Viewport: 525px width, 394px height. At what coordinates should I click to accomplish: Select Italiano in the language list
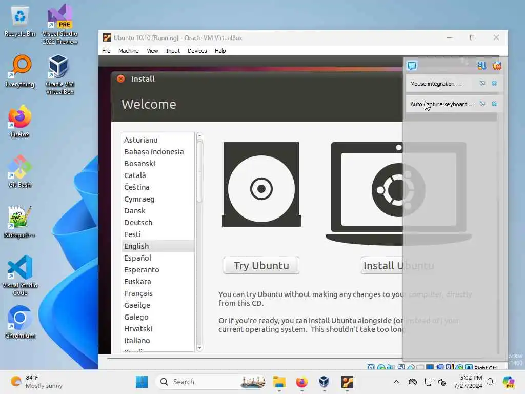[158, 341]
